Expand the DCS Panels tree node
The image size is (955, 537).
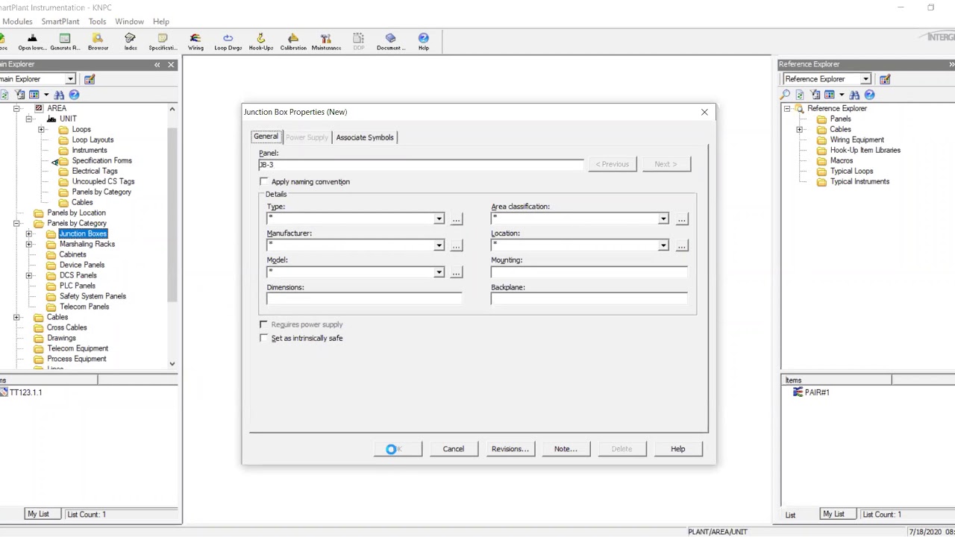(x=29, y=275)
